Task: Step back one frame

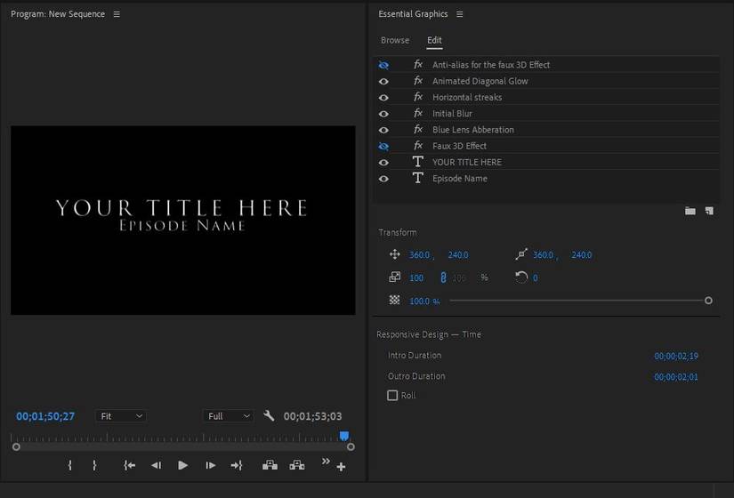Action: click(x=157, y=465)
